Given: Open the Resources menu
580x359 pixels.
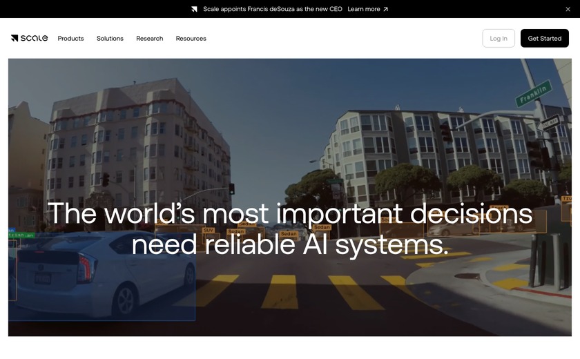Looking at the screenshot, I should [191, 39].
